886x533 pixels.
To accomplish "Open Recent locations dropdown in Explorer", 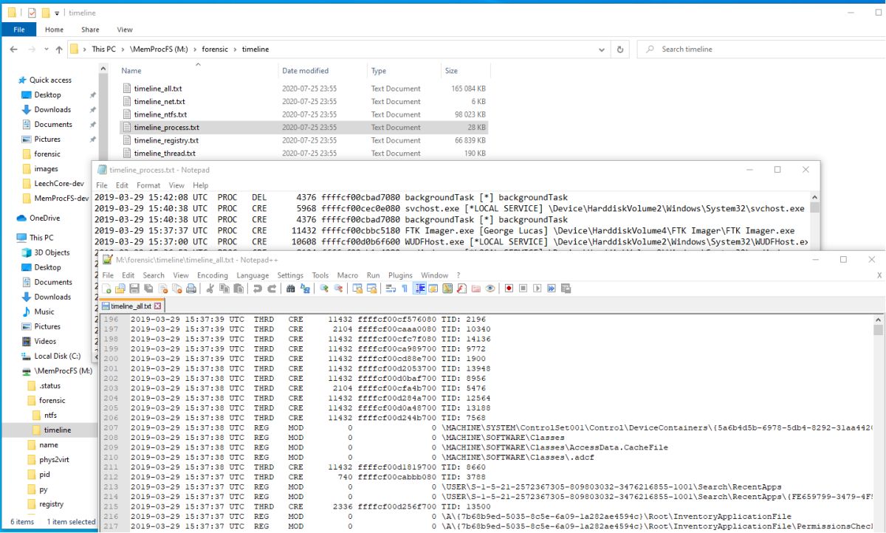I will (47, 49).
